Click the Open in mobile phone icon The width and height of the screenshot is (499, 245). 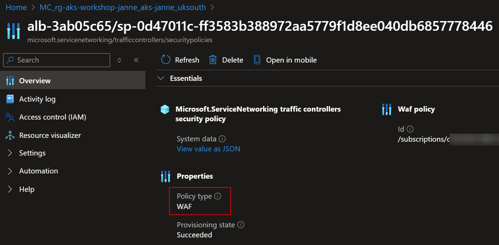pyautogui.click(x=257, y=60)
